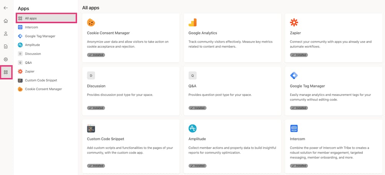This screenshot has height=175, width=385.
Task: Open the Members person icon
Action: [6, 34]
